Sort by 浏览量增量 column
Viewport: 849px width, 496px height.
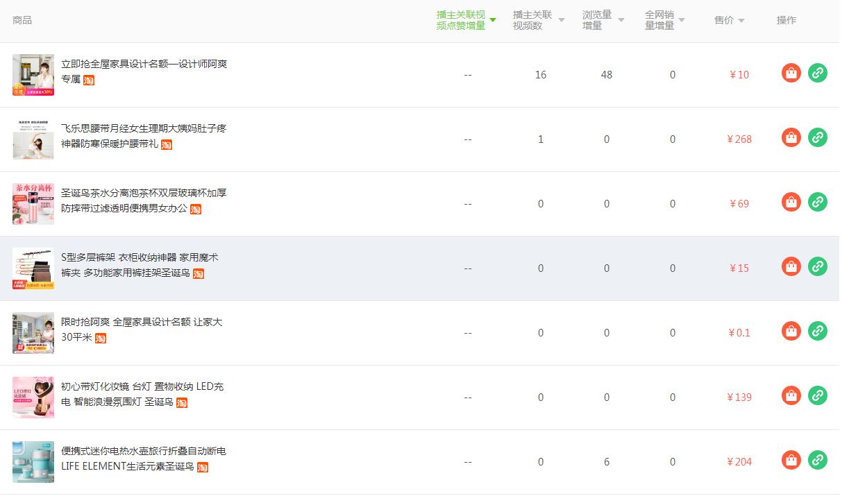tap(603, 20)
